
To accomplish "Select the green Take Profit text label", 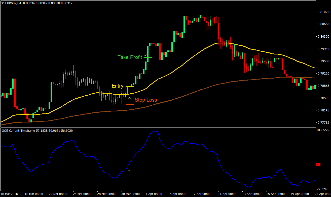I will tap(130, 57).
